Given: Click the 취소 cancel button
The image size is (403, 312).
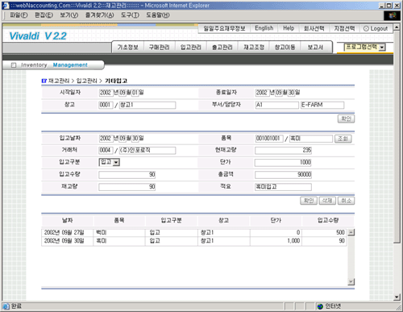Looking at the screenshot, I should tap(346, 201).
